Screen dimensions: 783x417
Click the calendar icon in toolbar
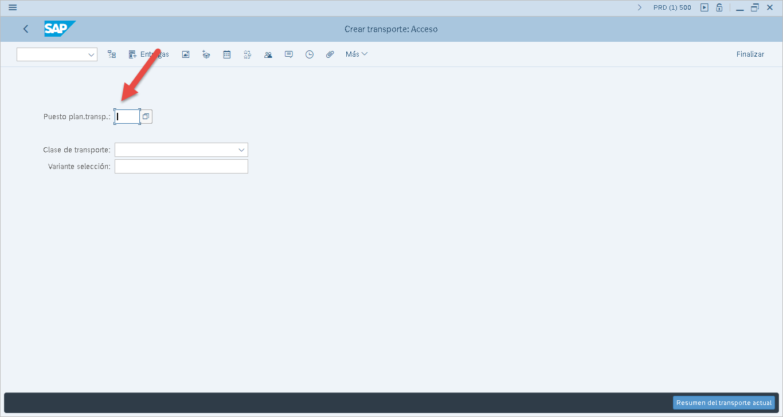[227, 54]
